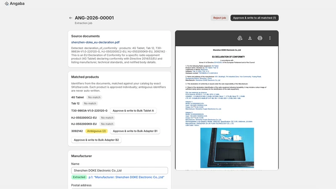Screen dimensions: 336x189
Task: Click the Angaba logo icon
Action: pyautogui.click(x=7, y=4)
